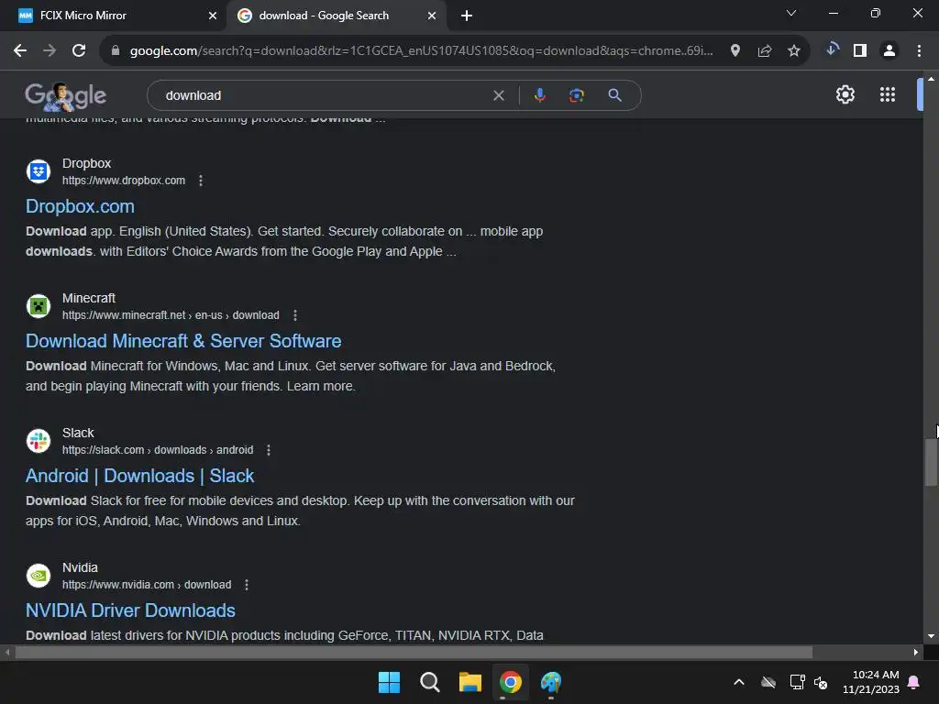The image size is (939, 704).
Task: Open clock and date 10:24 AM
Action: (x=871, y=682)
